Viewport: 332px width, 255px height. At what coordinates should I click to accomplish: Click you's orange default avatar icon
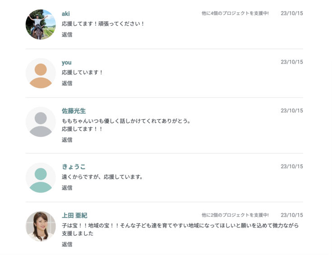[x=41, y=73]
